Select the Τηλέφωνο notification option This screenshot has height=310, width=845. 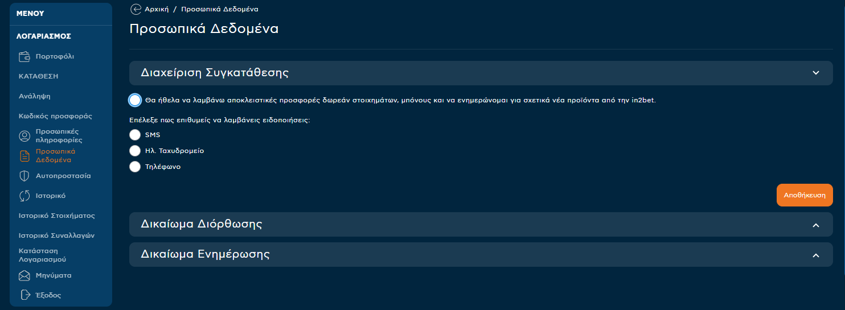pos(135,167)
